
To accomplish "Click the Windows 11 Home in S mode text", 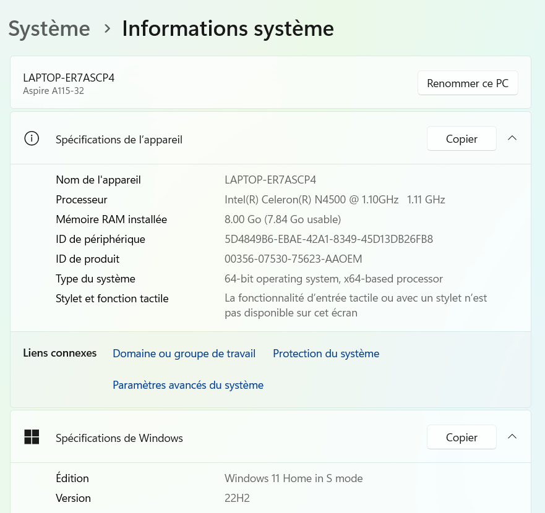I will pyautogui.click(x=293, y=478).
